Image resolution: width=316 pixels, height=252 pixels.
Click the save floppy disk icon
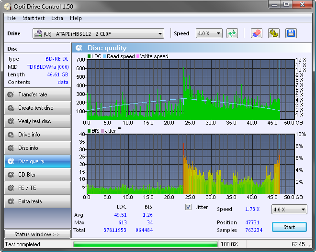291,33
